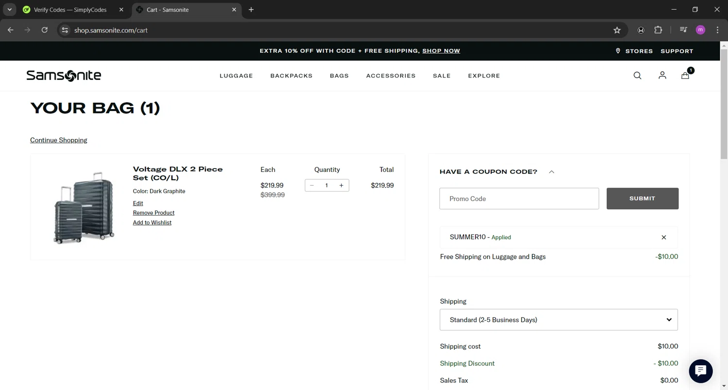Viewport: 728px width, 390px height.
Task: Click the Voltage DLX luggage thumbnail
Action: [x=83, y=207]
